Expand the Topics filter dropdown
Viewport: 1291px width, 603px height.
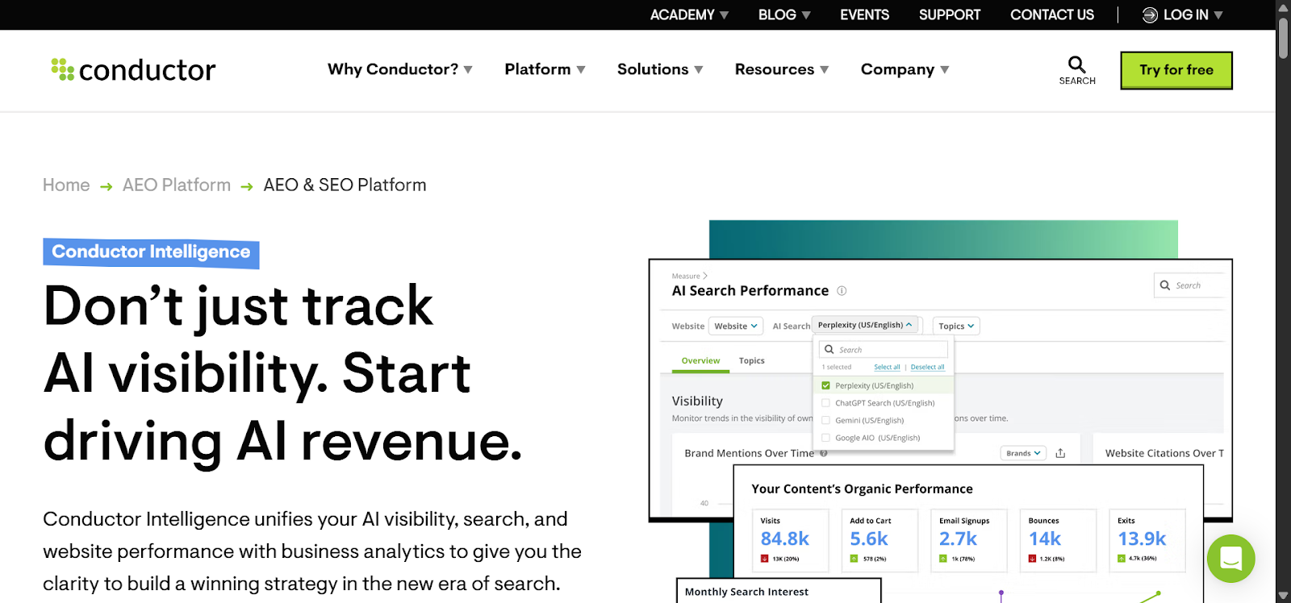pos(955,326)
